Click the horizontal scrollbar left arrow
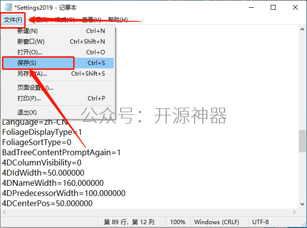 (4, 212)
